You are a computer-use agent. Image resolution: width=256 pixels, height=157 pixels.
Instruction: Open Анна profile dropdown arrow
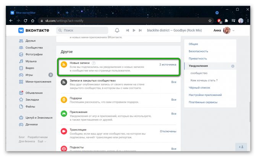(x=233, y=30)
